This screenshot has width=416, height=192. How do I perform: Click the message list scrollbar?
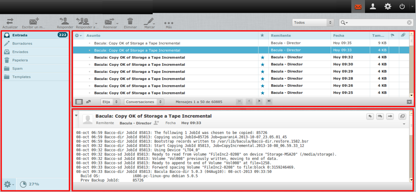pos(412,64)
